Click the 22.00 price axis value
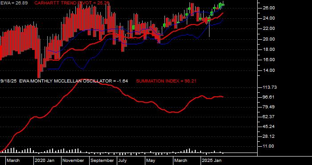 [269, 29]
